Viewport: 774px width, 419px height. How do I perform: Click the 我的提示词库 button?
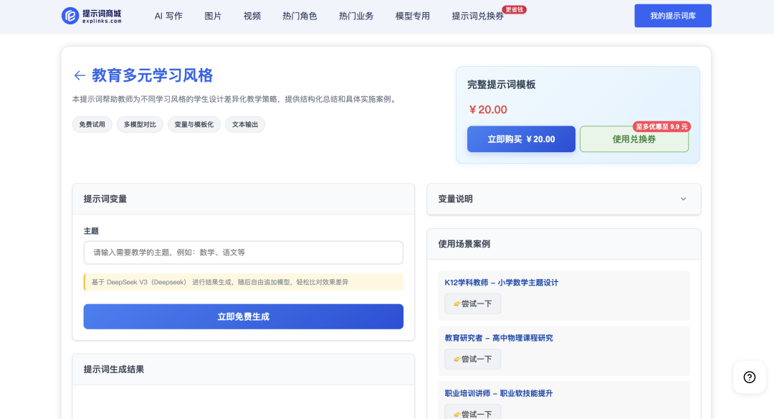(x=672, y=16)
